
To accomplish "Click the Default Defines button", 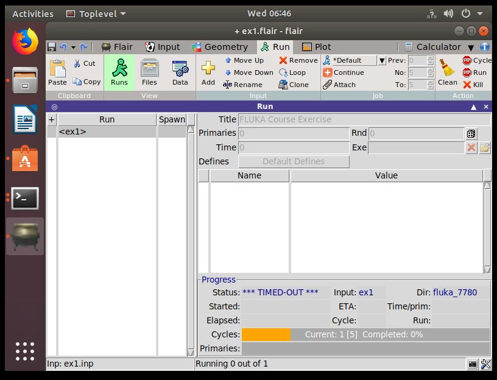I will click(x=294, y=161).
